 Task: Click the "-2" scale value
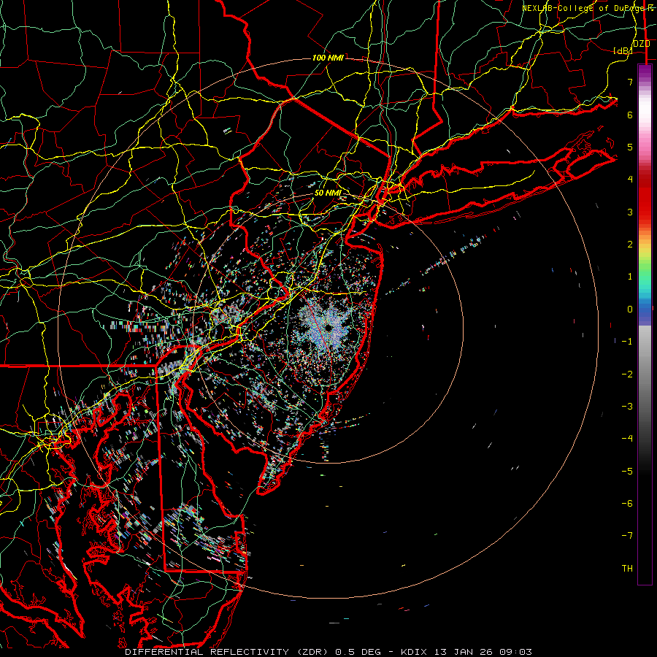627,374
